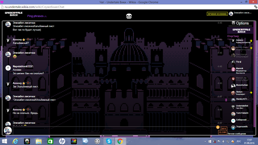The height and width of the screenshot is (145, 258).
Task: Click the Undertale Вики logo top left
Action: tap(14, 14)
